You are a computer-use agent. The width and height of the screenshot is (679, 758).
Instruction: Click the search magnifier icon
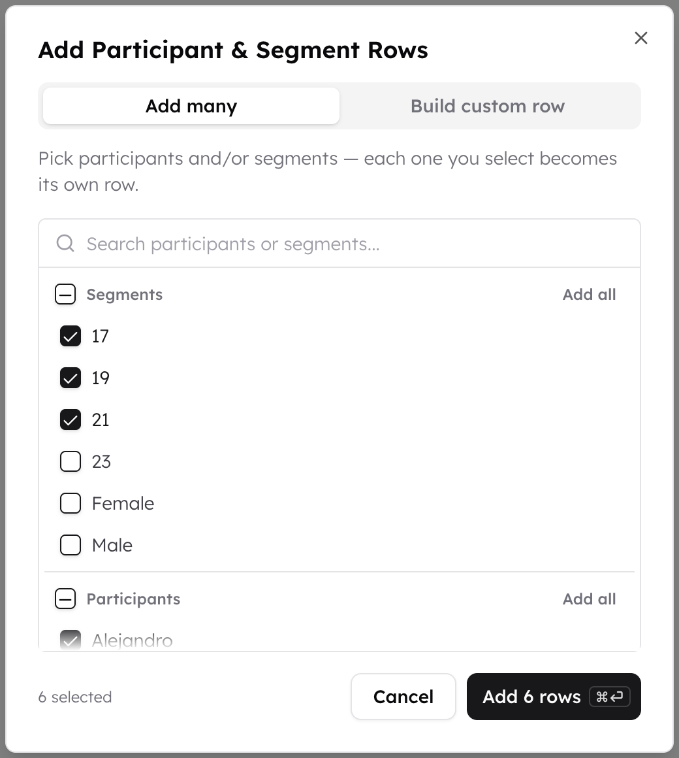click(65, 243)
